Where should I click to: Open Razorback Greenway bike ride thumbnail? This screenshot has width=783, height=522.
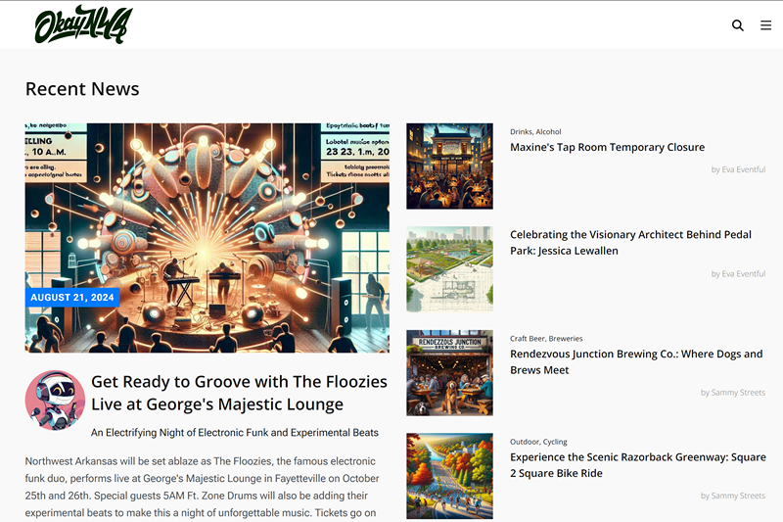(449, 476)
